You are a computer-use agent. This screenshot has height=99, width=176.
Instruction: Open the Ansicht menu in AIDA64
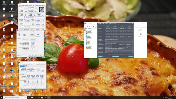(x=89, y=25)
